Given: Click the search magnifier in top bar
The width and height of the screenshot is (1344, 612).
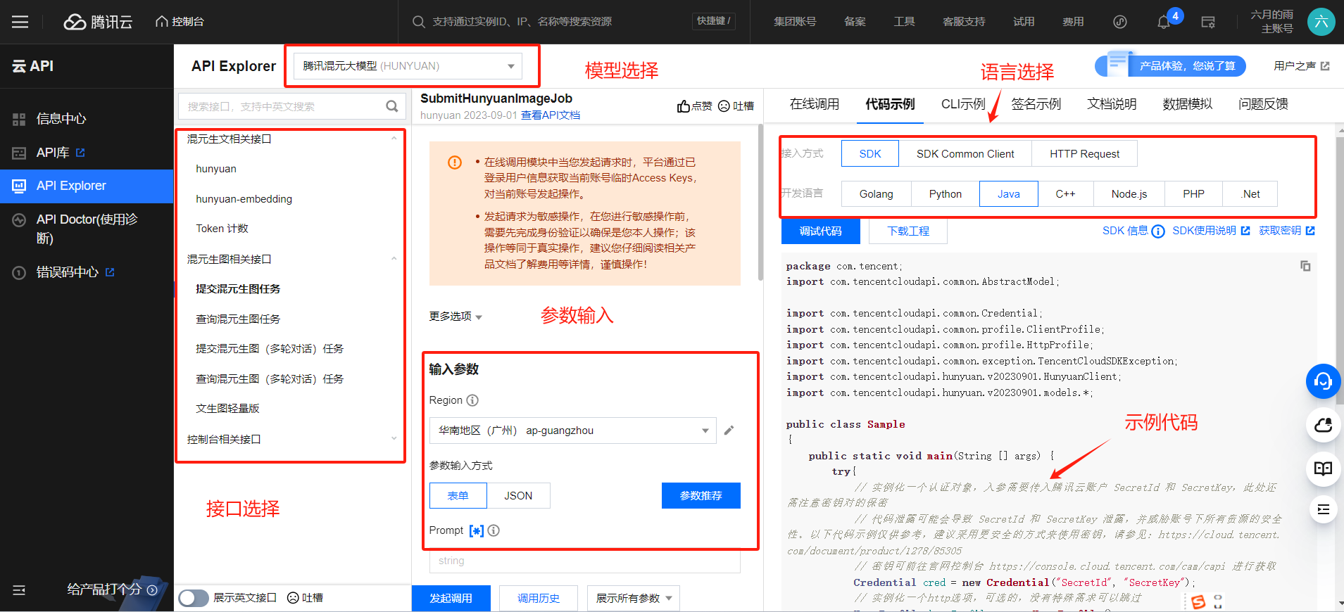Looking at the screenshot, I should pos(418,22).
